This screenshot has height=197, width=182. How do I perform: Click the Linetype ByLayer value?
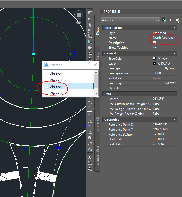point(165,68)
